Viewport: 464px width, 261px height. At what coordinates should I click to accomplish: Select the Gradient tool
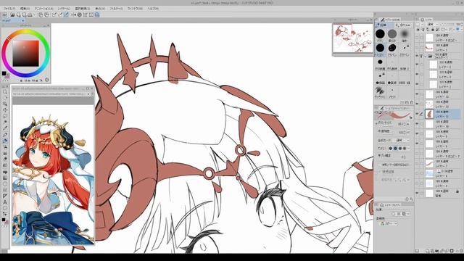(x=5, y=178)
